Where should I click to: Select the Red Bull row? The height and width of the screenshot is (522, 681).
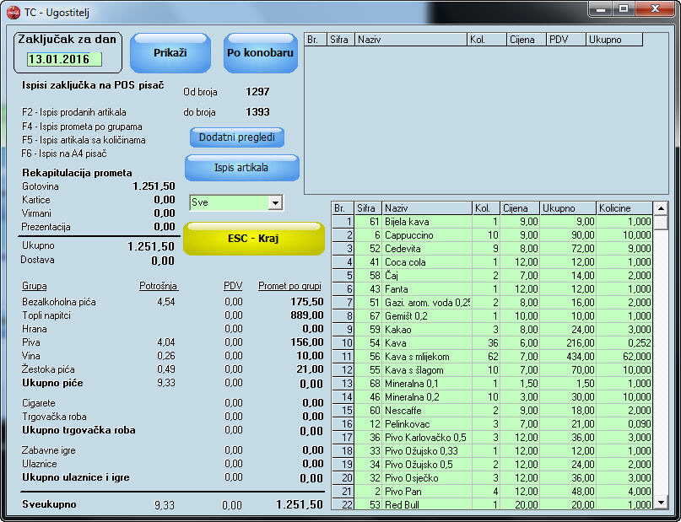tap(426, 504)
